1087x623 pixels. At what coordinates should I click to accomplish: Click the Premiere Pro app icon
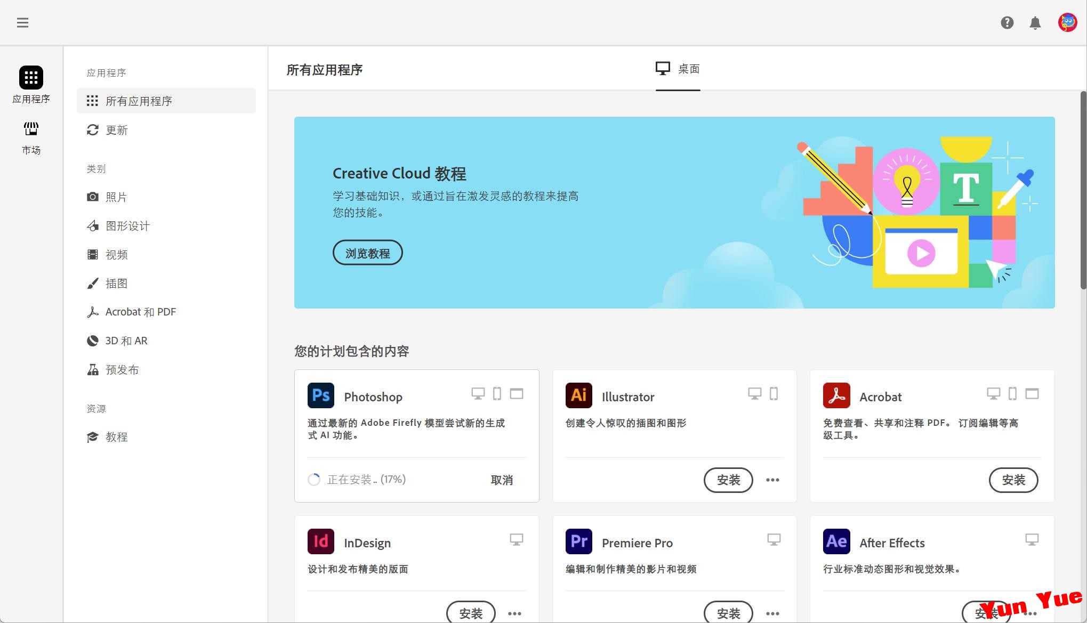(x=579, y=541)
